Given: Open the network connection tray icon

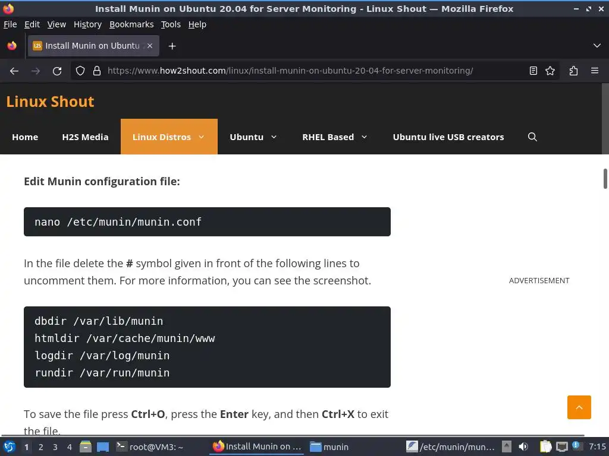Looking at the screenshot, I should [562, 446].
